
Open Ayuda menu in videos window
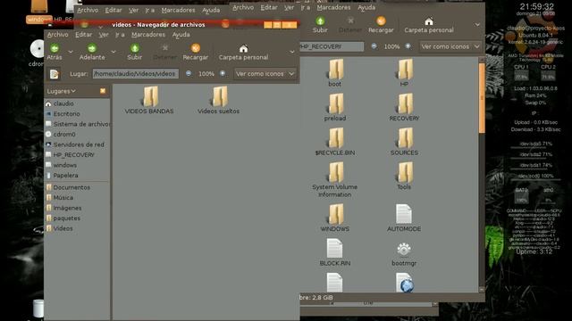pyautogui.click(x=181, y=35)
